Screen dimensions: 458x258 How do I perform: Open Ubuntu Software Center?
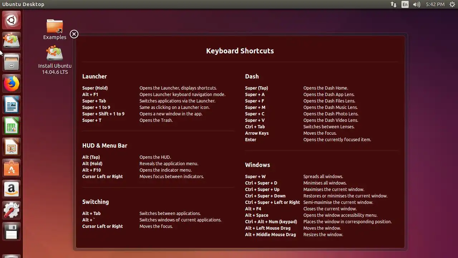(11, 168)
